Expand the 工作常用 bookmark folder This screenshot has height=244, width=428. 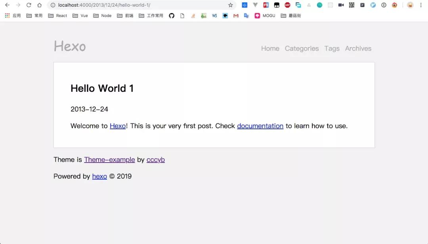point(151,15)
